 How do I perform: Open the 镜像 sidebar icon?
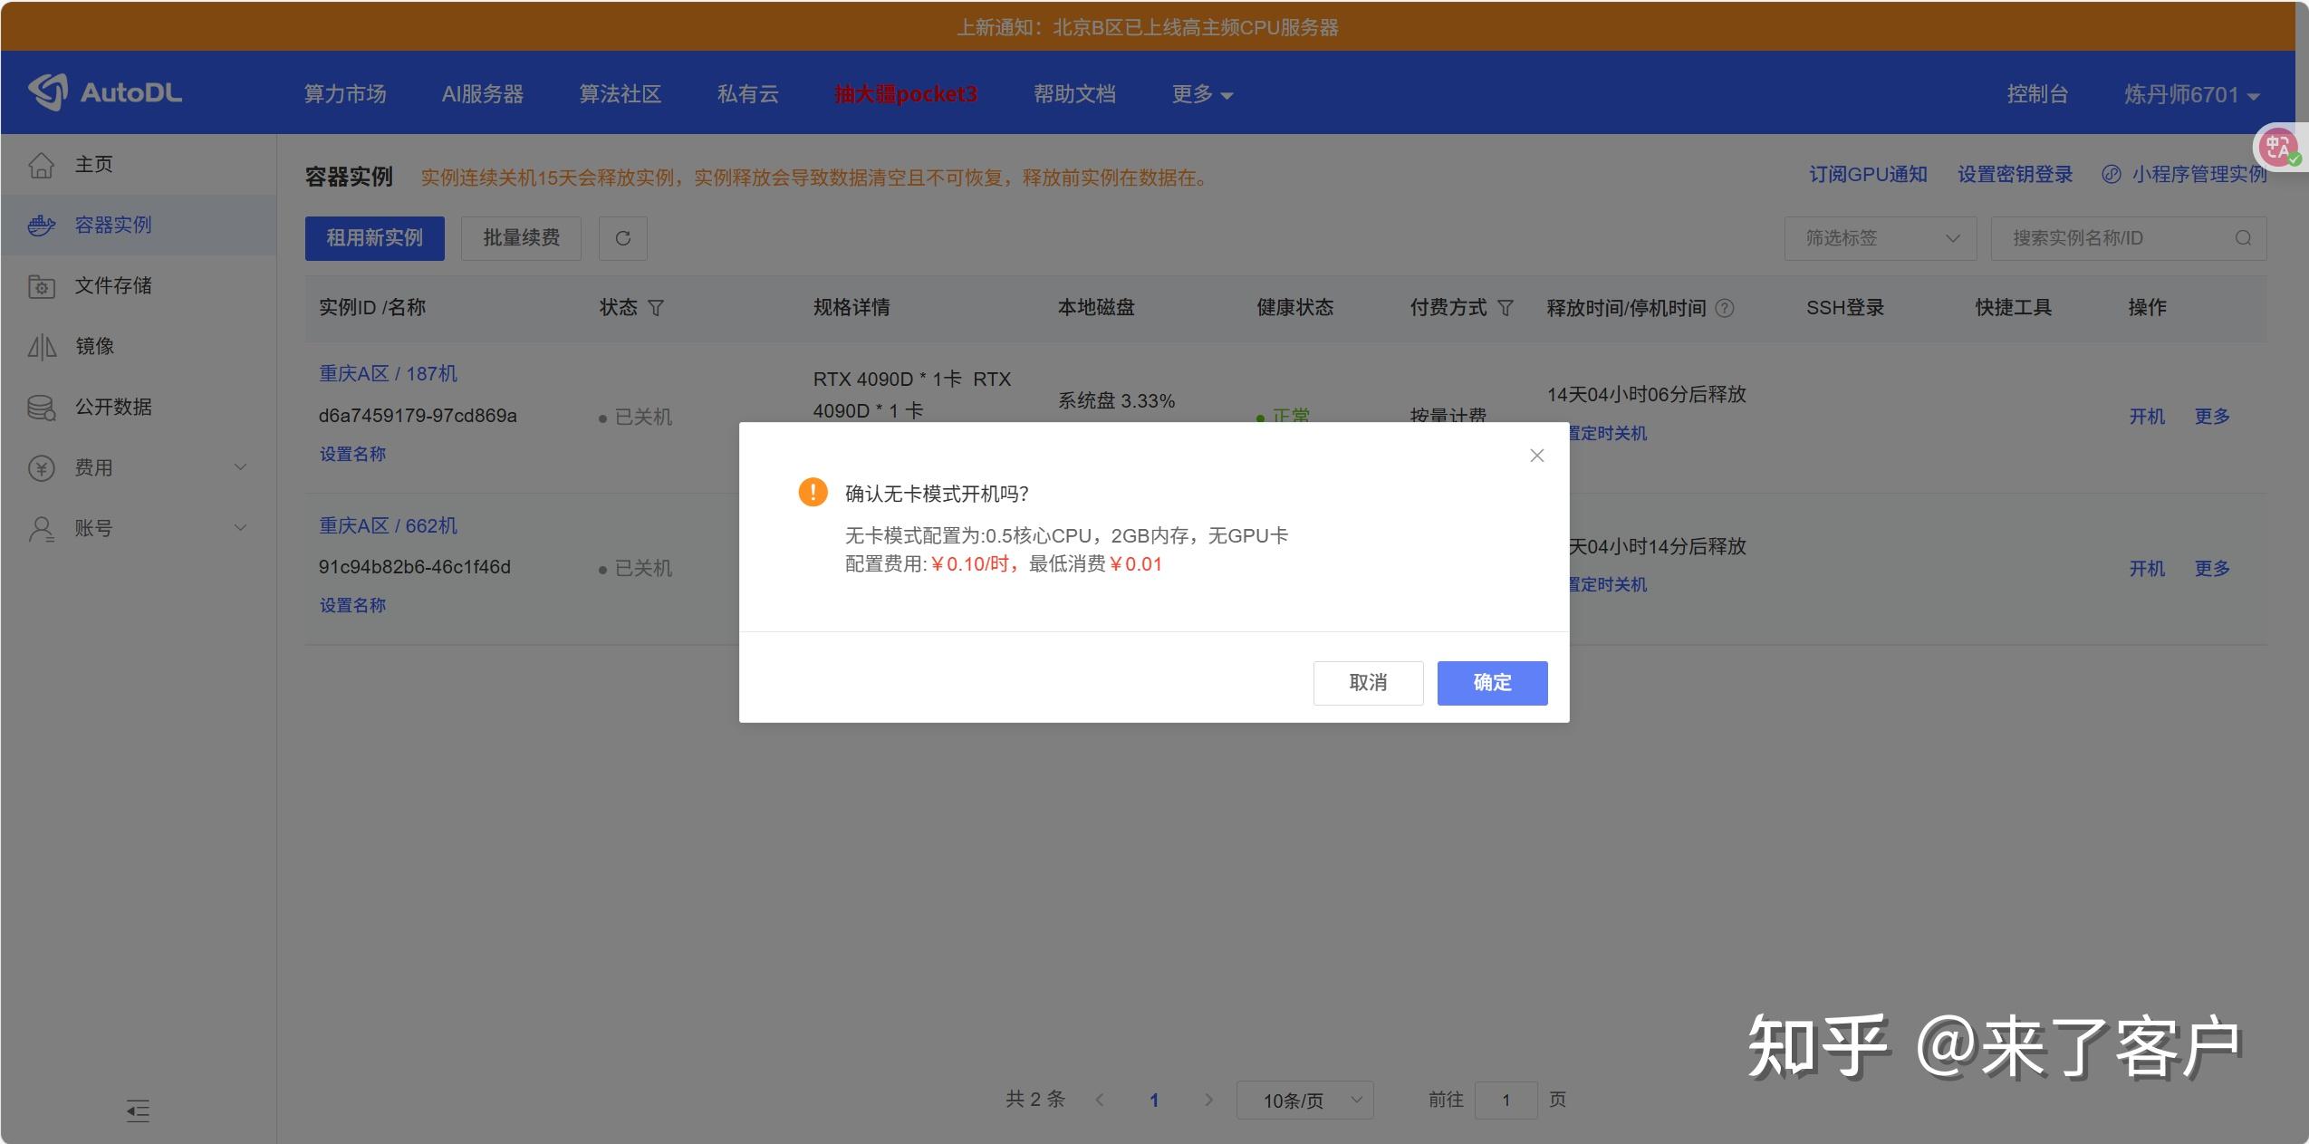point(42,346)
